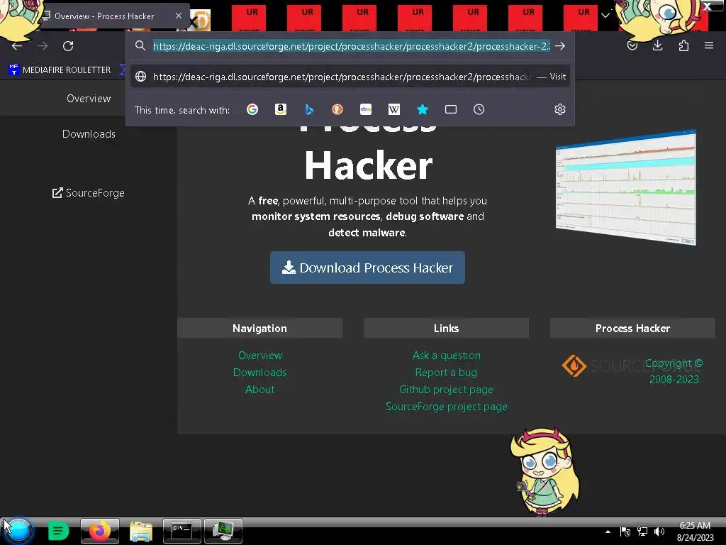Screen dimensions: 726x545
Task: Search this time with Google
Action: click(x=252, y=109)
